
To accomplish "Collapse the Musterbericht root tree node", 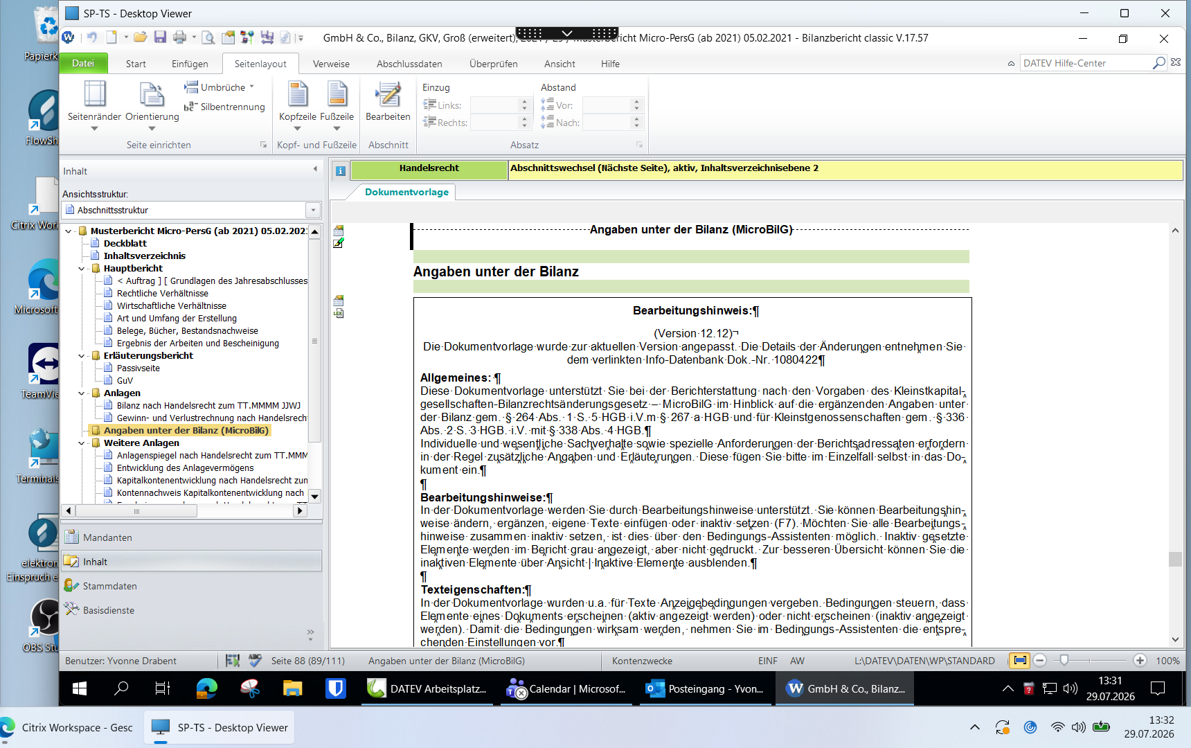I will [69, 231].
